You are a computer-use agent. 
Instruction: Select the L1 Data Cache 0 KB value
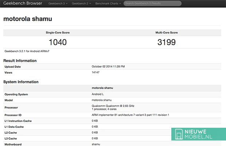click(x=95, y=127)
